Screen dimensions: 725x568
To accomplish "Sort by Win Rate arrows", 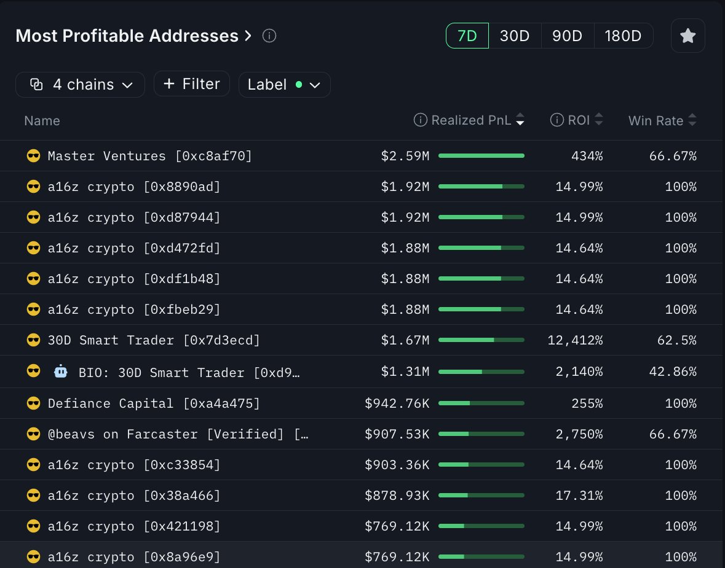I will (692, 120).
